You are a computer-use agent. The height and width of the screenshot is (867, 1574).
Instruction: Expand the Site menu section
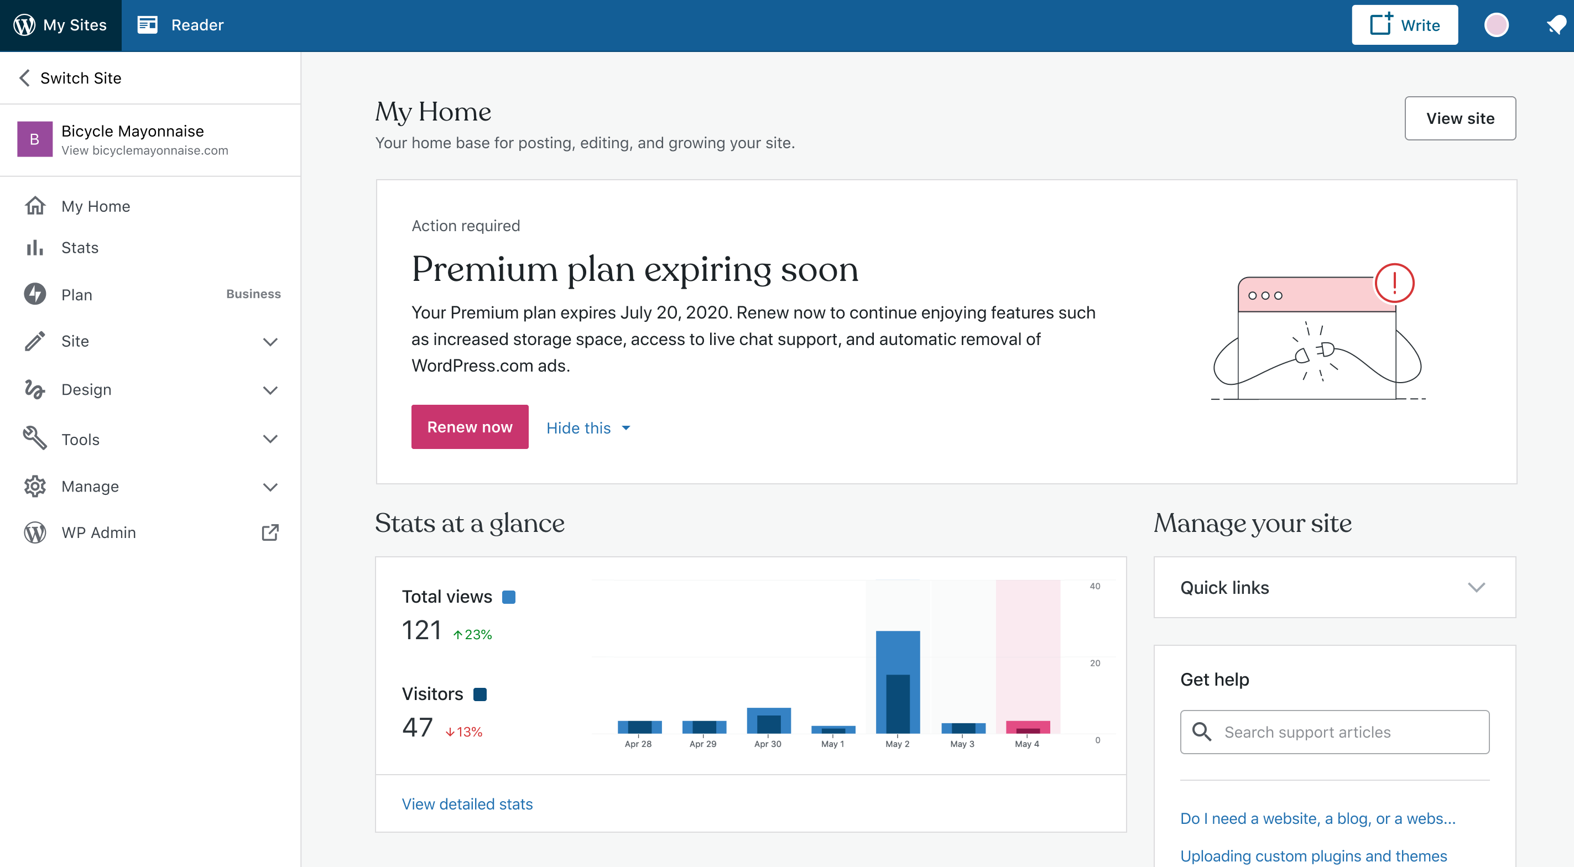pyautogui.click(x=270, y=342)
